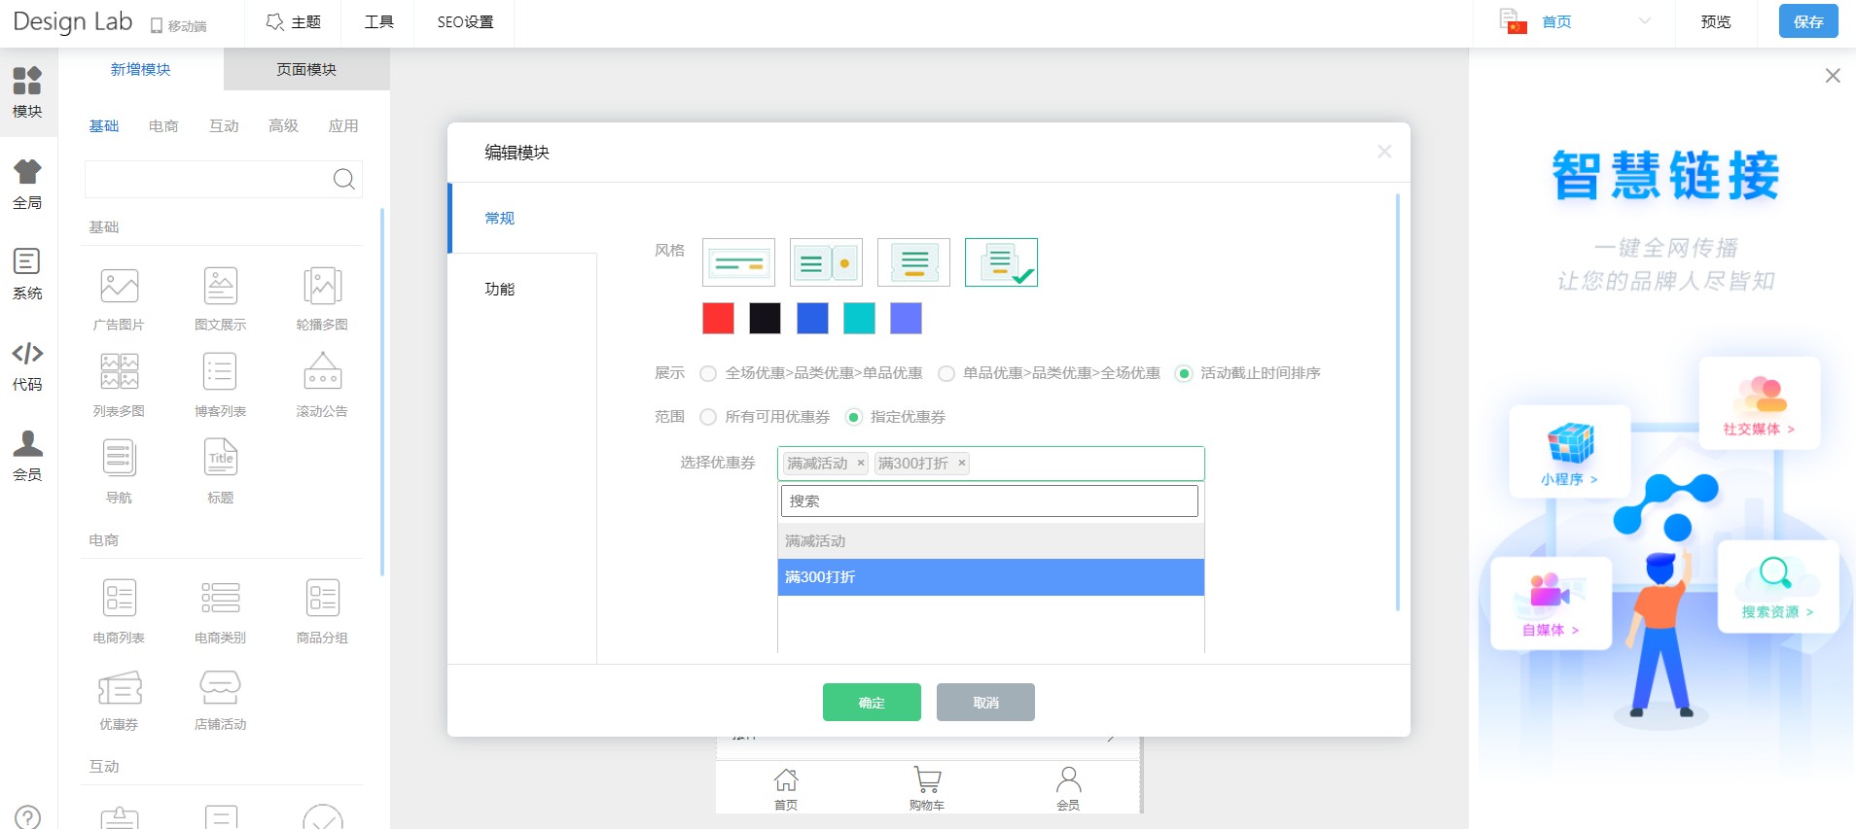The height and width of the screenshot is (829, 1856).
Task: Remove the 满300打折 coupon tag
Action: (962, 463)
